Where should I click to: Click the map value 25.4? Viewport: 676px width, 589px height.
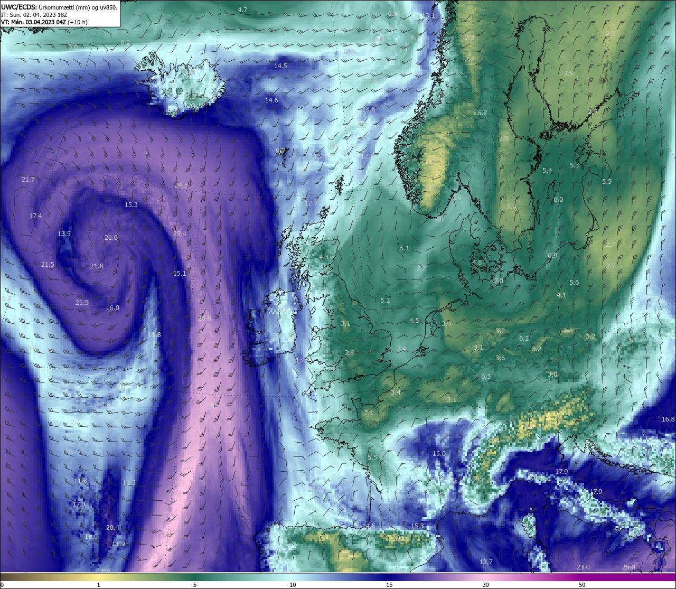(180, 234)
